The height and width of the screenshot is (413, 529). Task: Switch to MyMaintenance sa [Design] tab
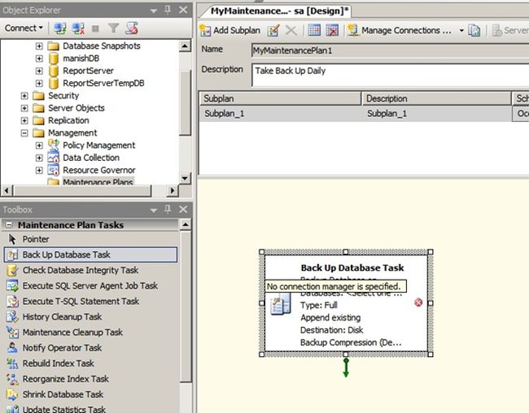(x=278, y=11)
